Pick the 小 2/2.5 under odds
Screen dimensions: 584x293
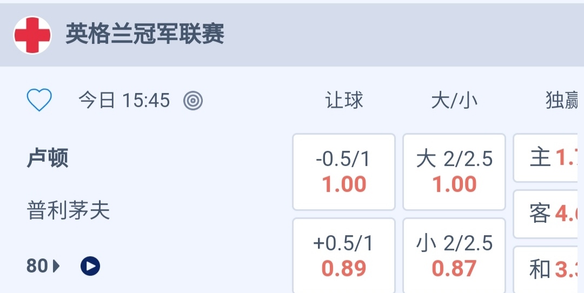pos(454,256)
